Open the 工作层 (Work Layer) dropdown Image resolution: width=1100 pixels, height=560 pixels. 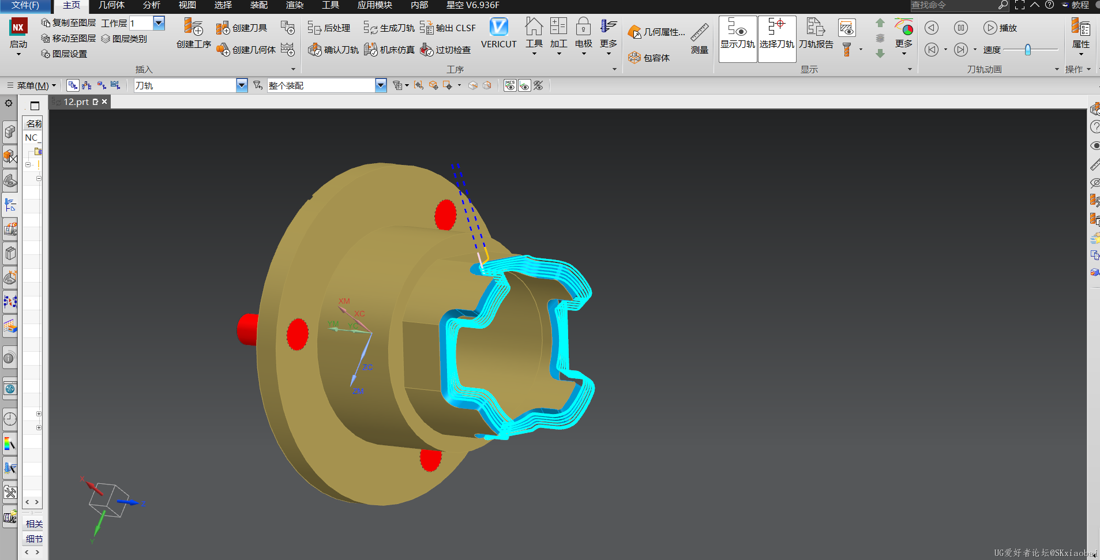point(159,22)
